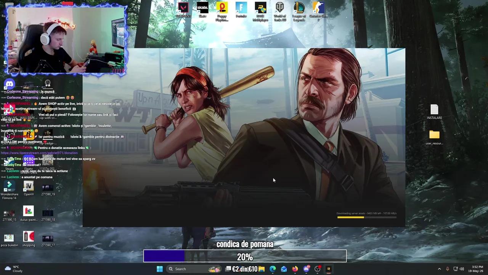Click Lucivnn's 'a anuntat pe comuna' chat message
Image resolution: width=488 pixels, height=275 pixels.
[30, 177]
